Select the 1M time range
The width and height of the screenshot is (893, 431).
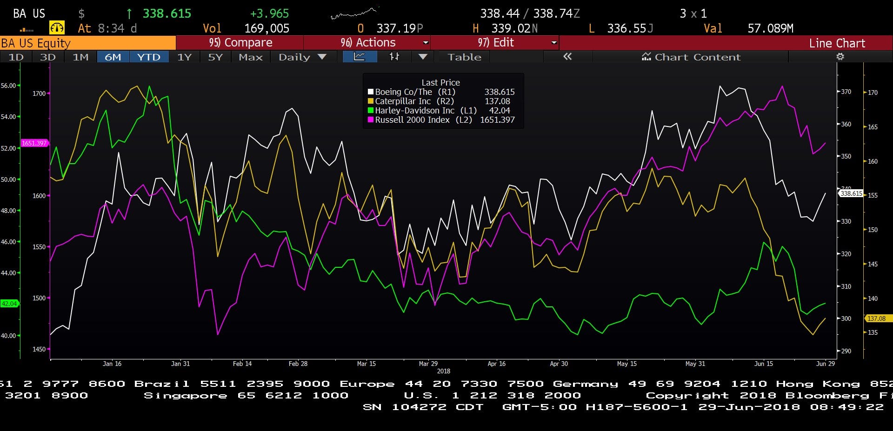click(80, 57)
